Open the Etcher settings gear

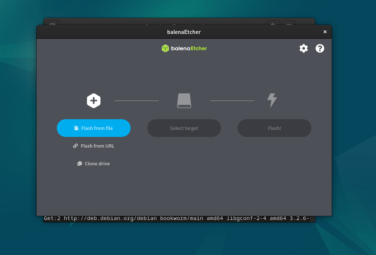click(303, 48)
